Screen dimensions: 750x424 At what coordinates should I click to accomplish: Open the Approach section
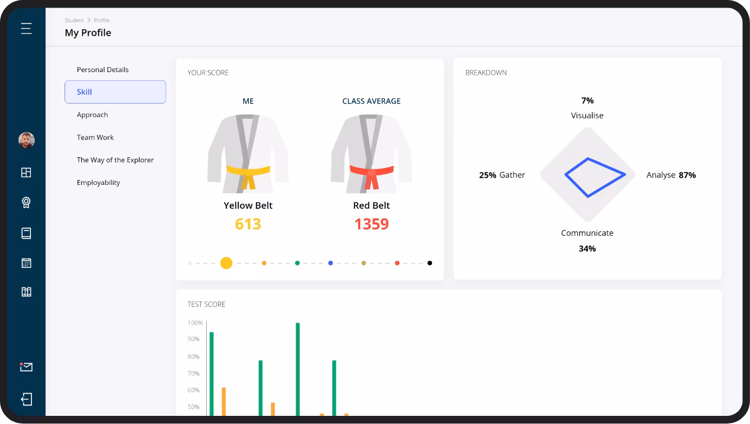click(x=92, y=115)
